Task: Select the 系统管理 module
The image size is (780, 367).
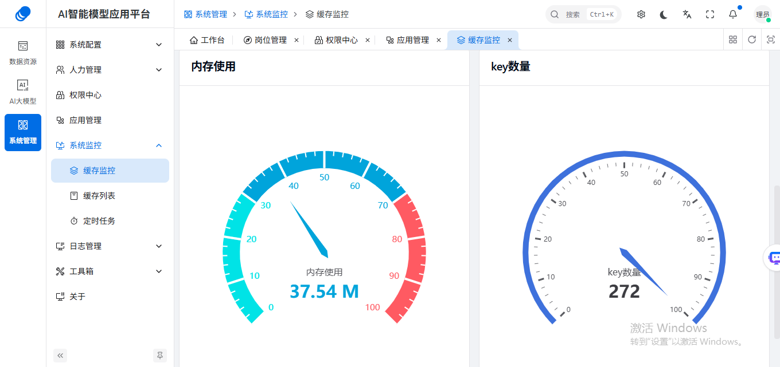Action: pyautogui.click(x=23, y=132)
